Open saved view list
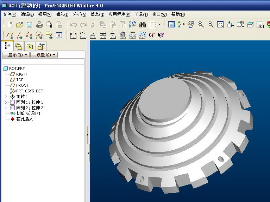The height and width of the screenshot is (202, 270). pyautogui.click(x=240, y=25)
